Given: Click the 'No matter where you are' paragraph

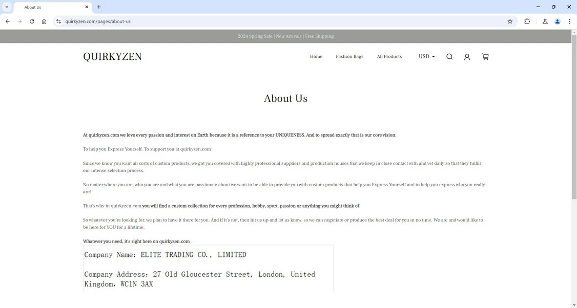Looking at the screenshot, I should tap(284, 188).
